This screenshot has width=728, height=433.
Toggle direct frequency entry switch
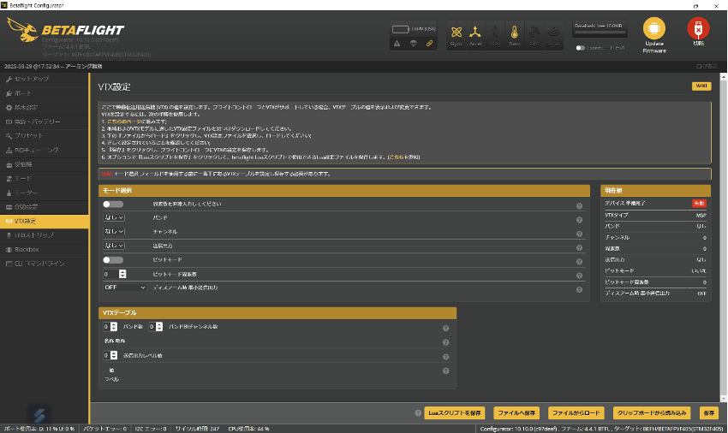113,205
